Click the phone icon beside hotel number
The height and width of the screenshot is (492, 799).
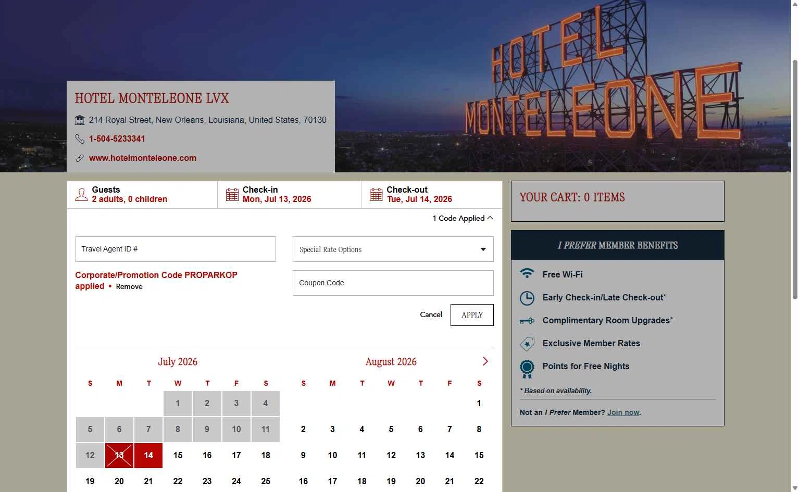pos(80,138)
